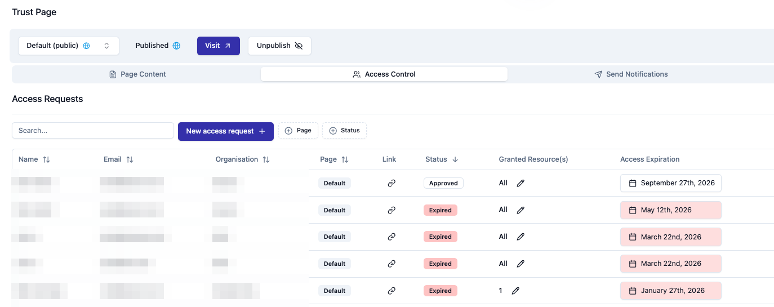Click globe icon next to Published
Screen dimensions: 774x307
(176, 46)
